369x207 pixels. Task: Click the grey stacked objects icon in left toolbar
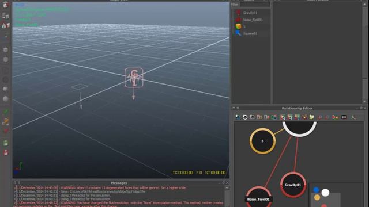[x=6, y=16]
